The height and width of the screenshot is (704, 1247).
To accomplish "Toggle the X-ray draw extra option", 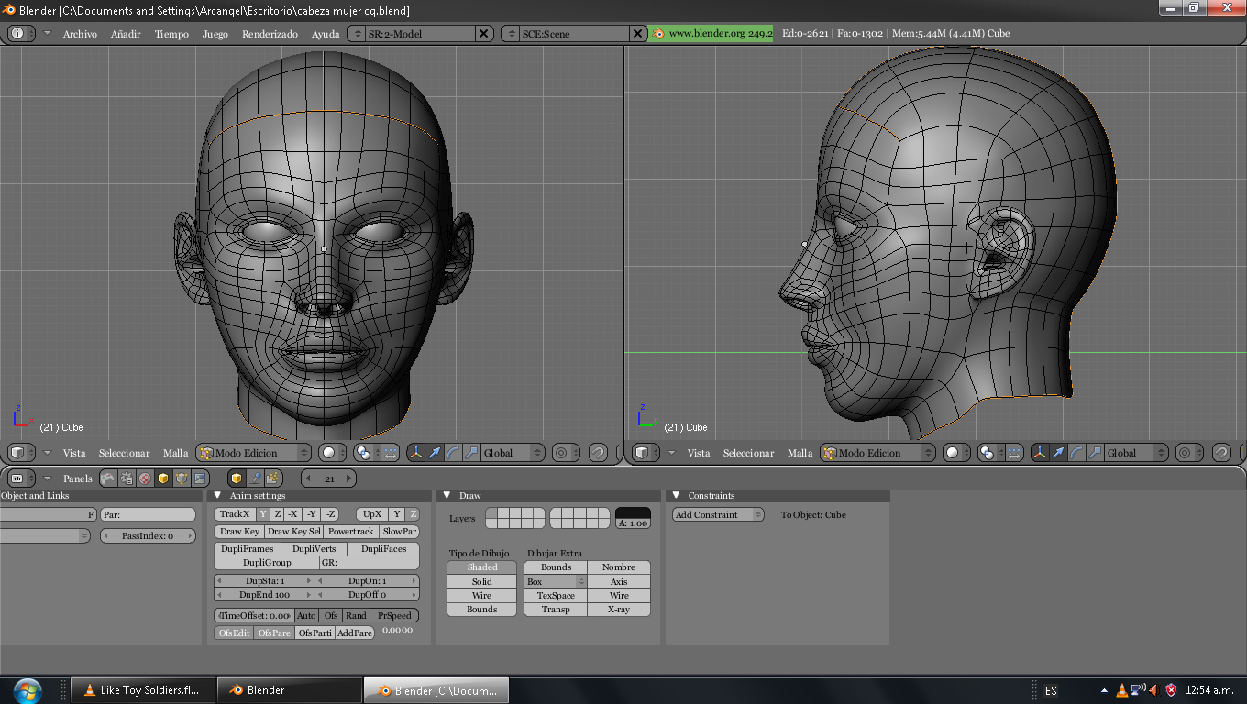I will (619, 610).
